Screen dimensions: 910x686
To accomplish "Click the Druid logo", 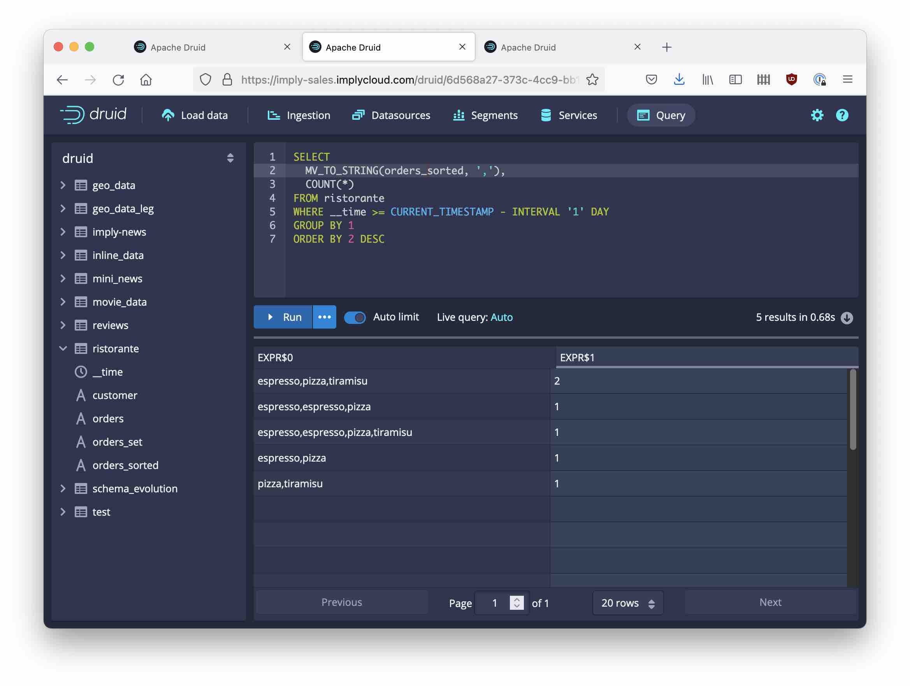I will [x=93, y=115].
